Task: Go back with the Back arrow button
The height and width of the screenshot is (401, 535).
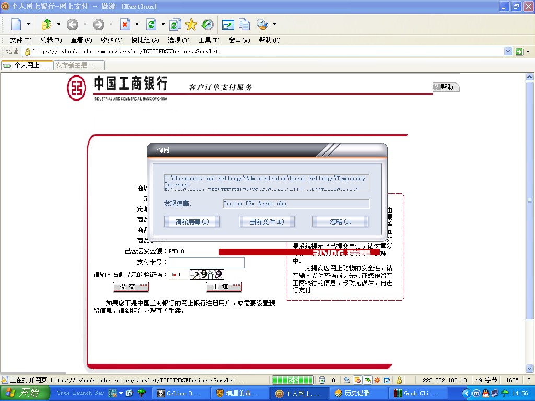Action: click(x=72, y=25)
